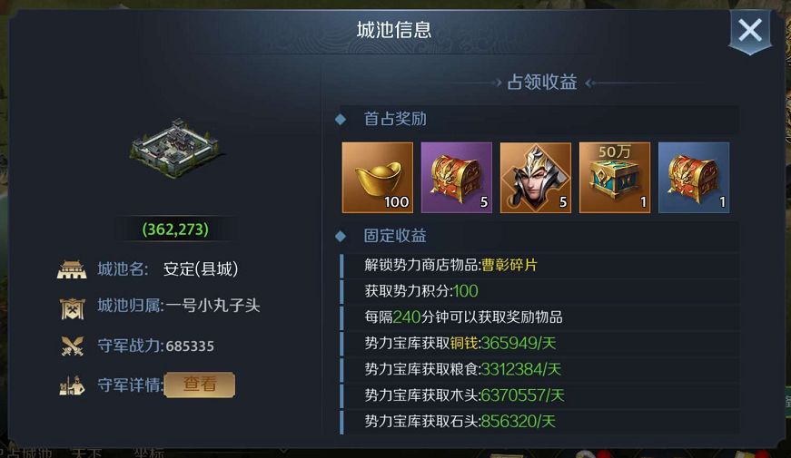791x458 pixels.
Task: Close the 城池信息 dialog
Action: coord(749,31)
